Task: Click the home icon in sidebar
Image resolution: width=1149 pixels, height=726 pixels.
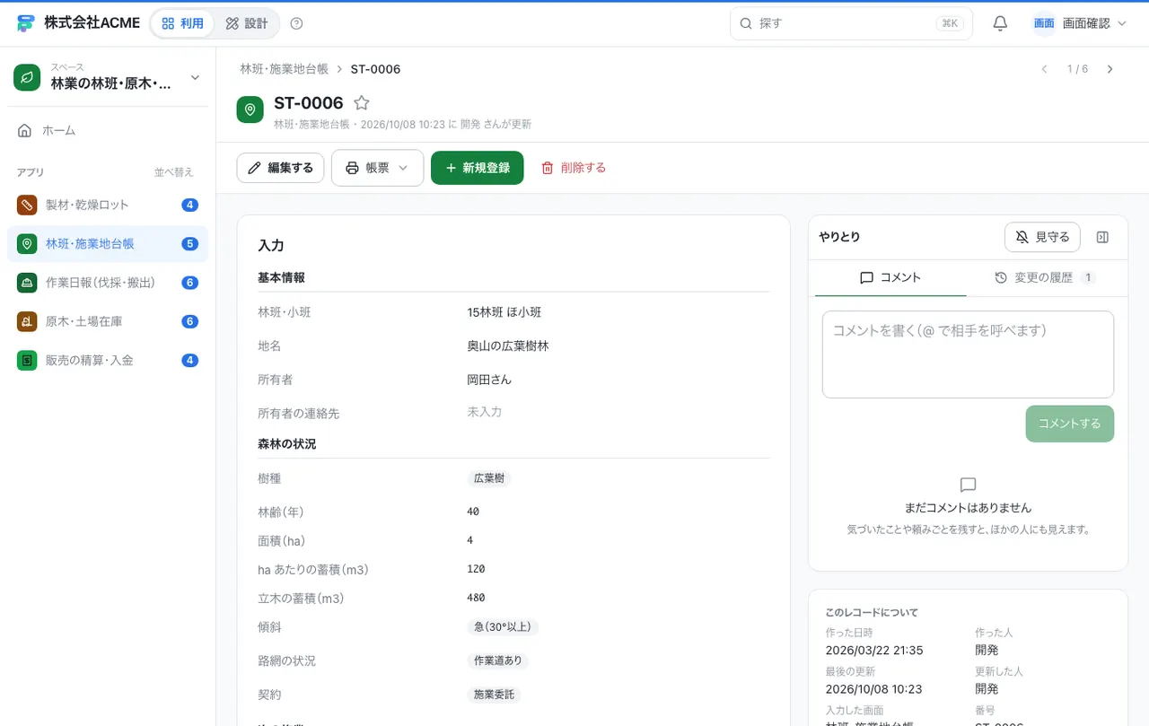Action: coord(25,130)
